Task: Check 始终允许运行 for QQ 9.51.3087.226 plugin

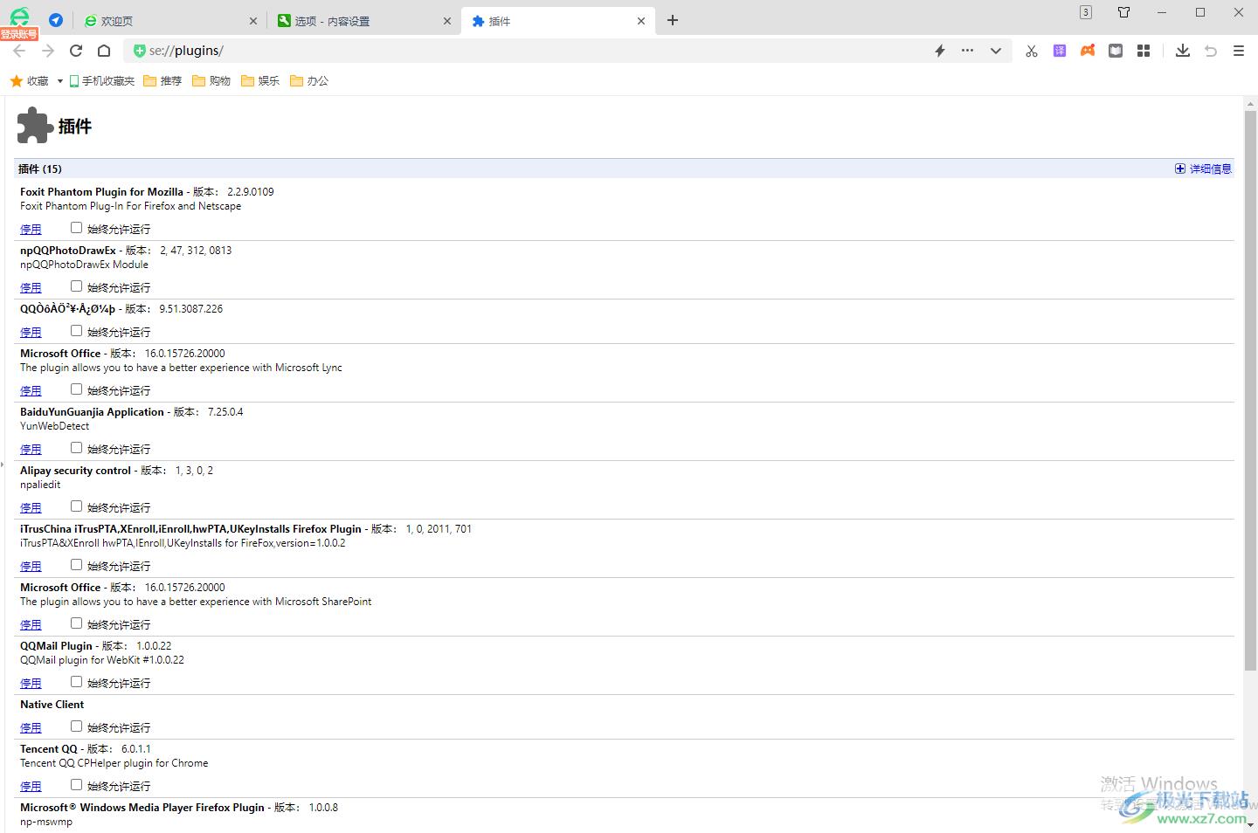Action: click(x=76, y=331)
